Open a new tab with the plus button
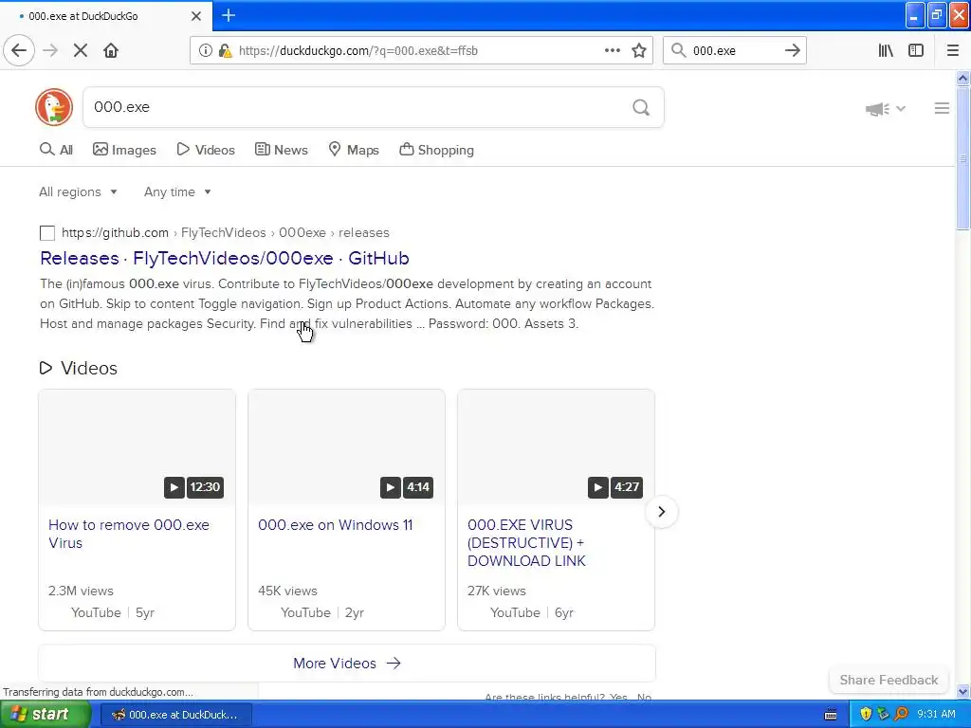971x728 pixels. point(229,15)
